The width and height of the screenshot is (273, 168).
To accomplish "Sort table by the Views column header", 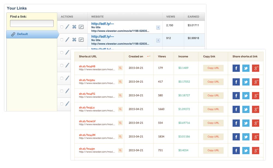I will click(162, 56).
